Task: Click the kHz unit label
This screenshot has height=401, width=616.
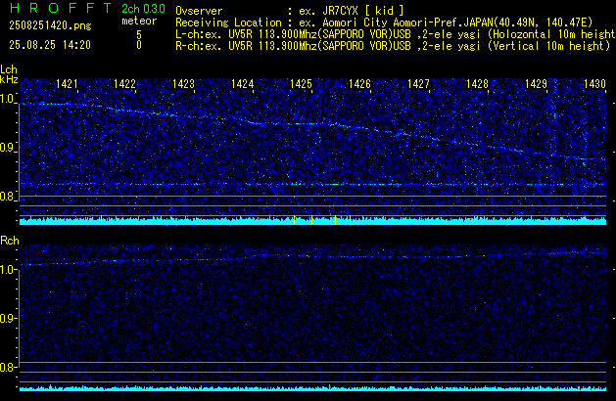Action: [x=9, y=79]
